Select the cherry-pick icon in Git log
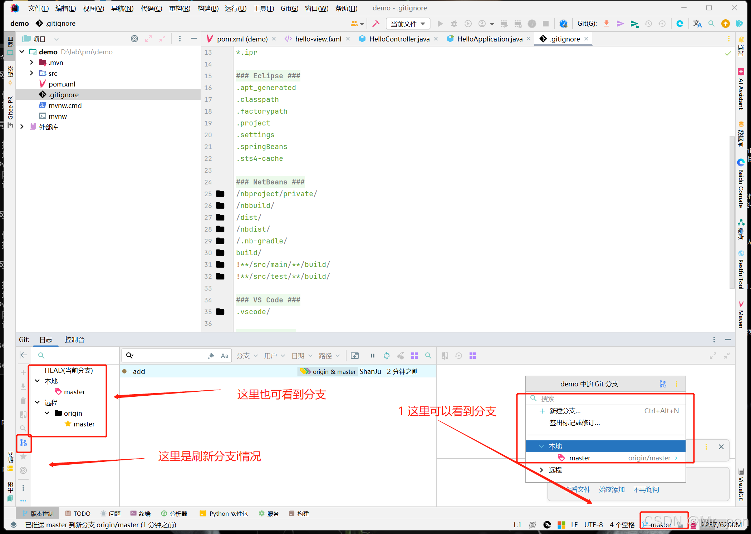751x534 pixels. click(x=401, y=356)
